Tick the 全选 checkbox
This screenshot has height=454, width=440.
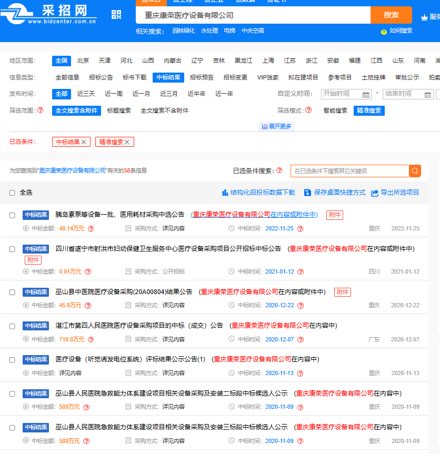(12, 193)
